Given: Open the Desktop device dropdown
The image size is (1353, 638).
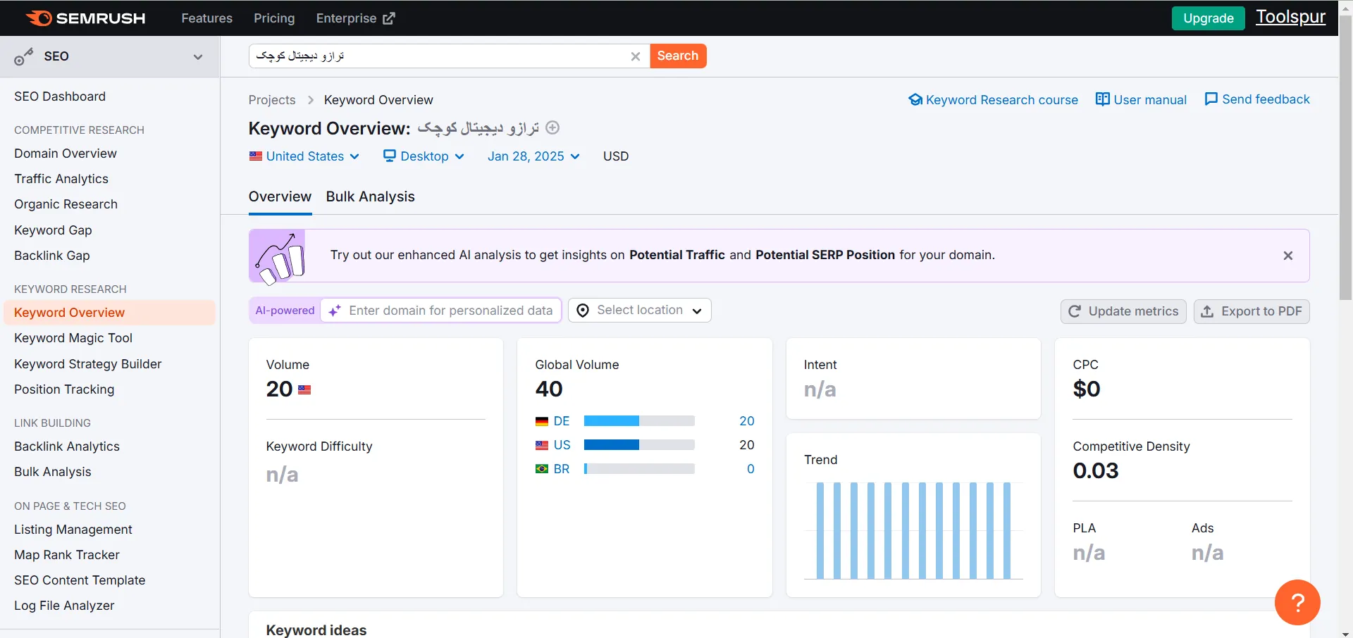Looking at the screenshot, I should (424, 156).
